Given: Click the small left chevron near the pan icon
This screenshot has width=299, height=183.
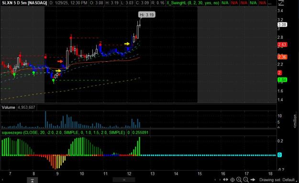Looking at the screenshot, I should pyautogui.click(x=215, y=180).
